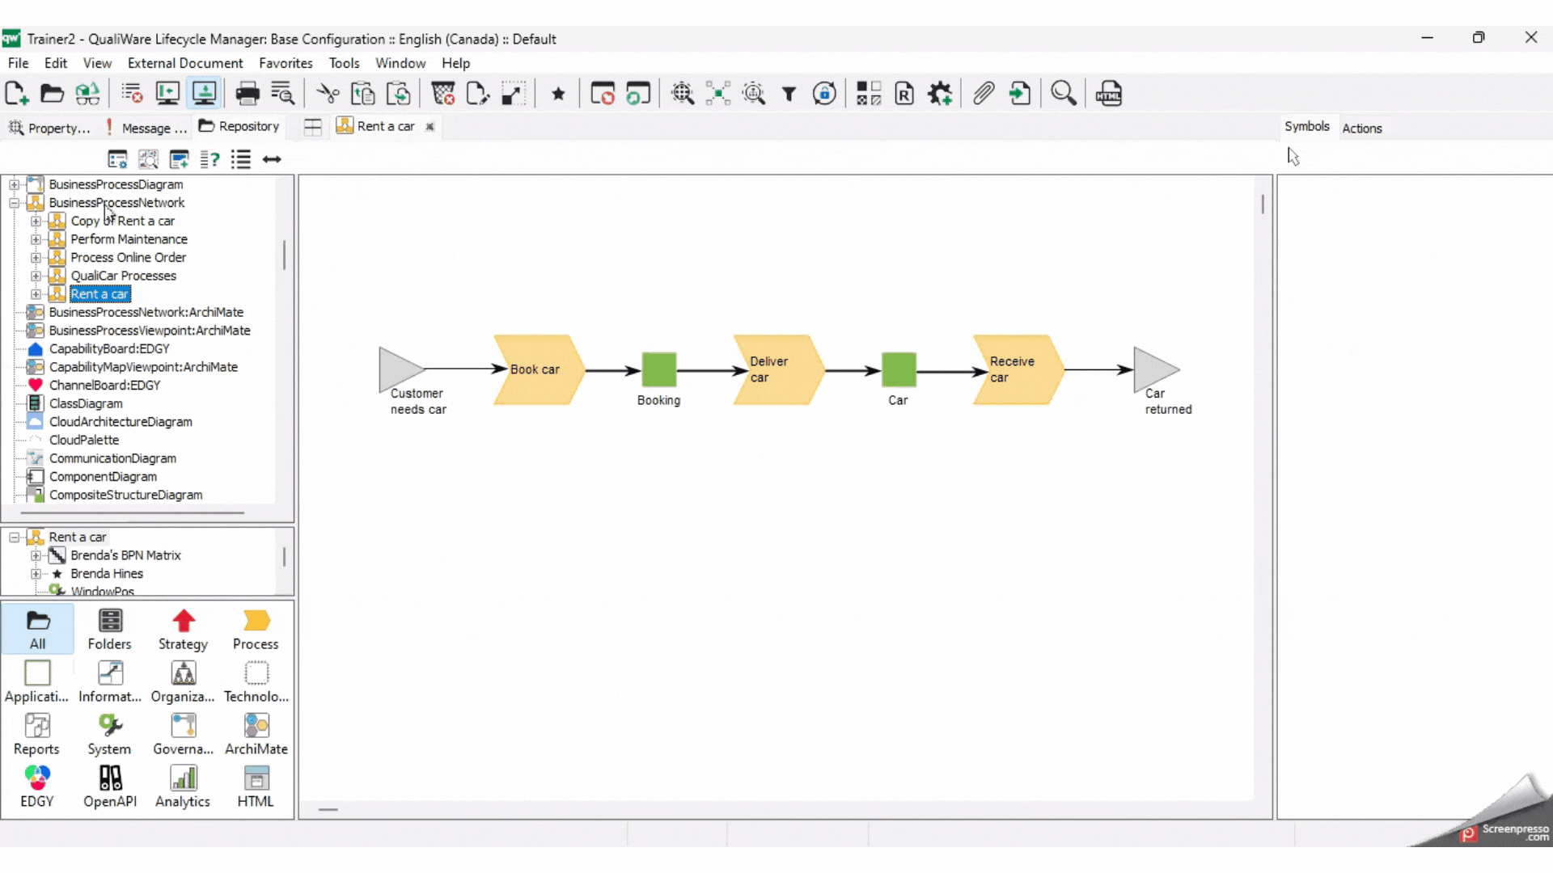Click the Paste clipboard icon
The width and height of the screenshot is (1553, 873).
tap(363, 93)
